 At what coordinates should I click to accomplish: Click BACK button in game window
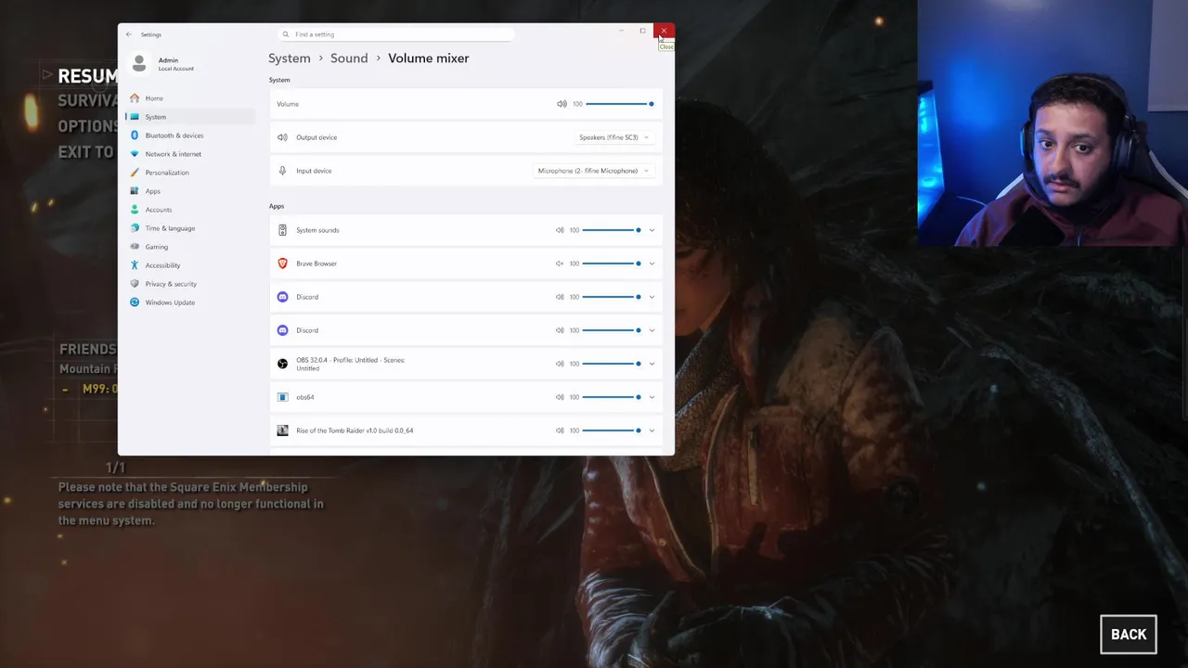pos(1129,635)
